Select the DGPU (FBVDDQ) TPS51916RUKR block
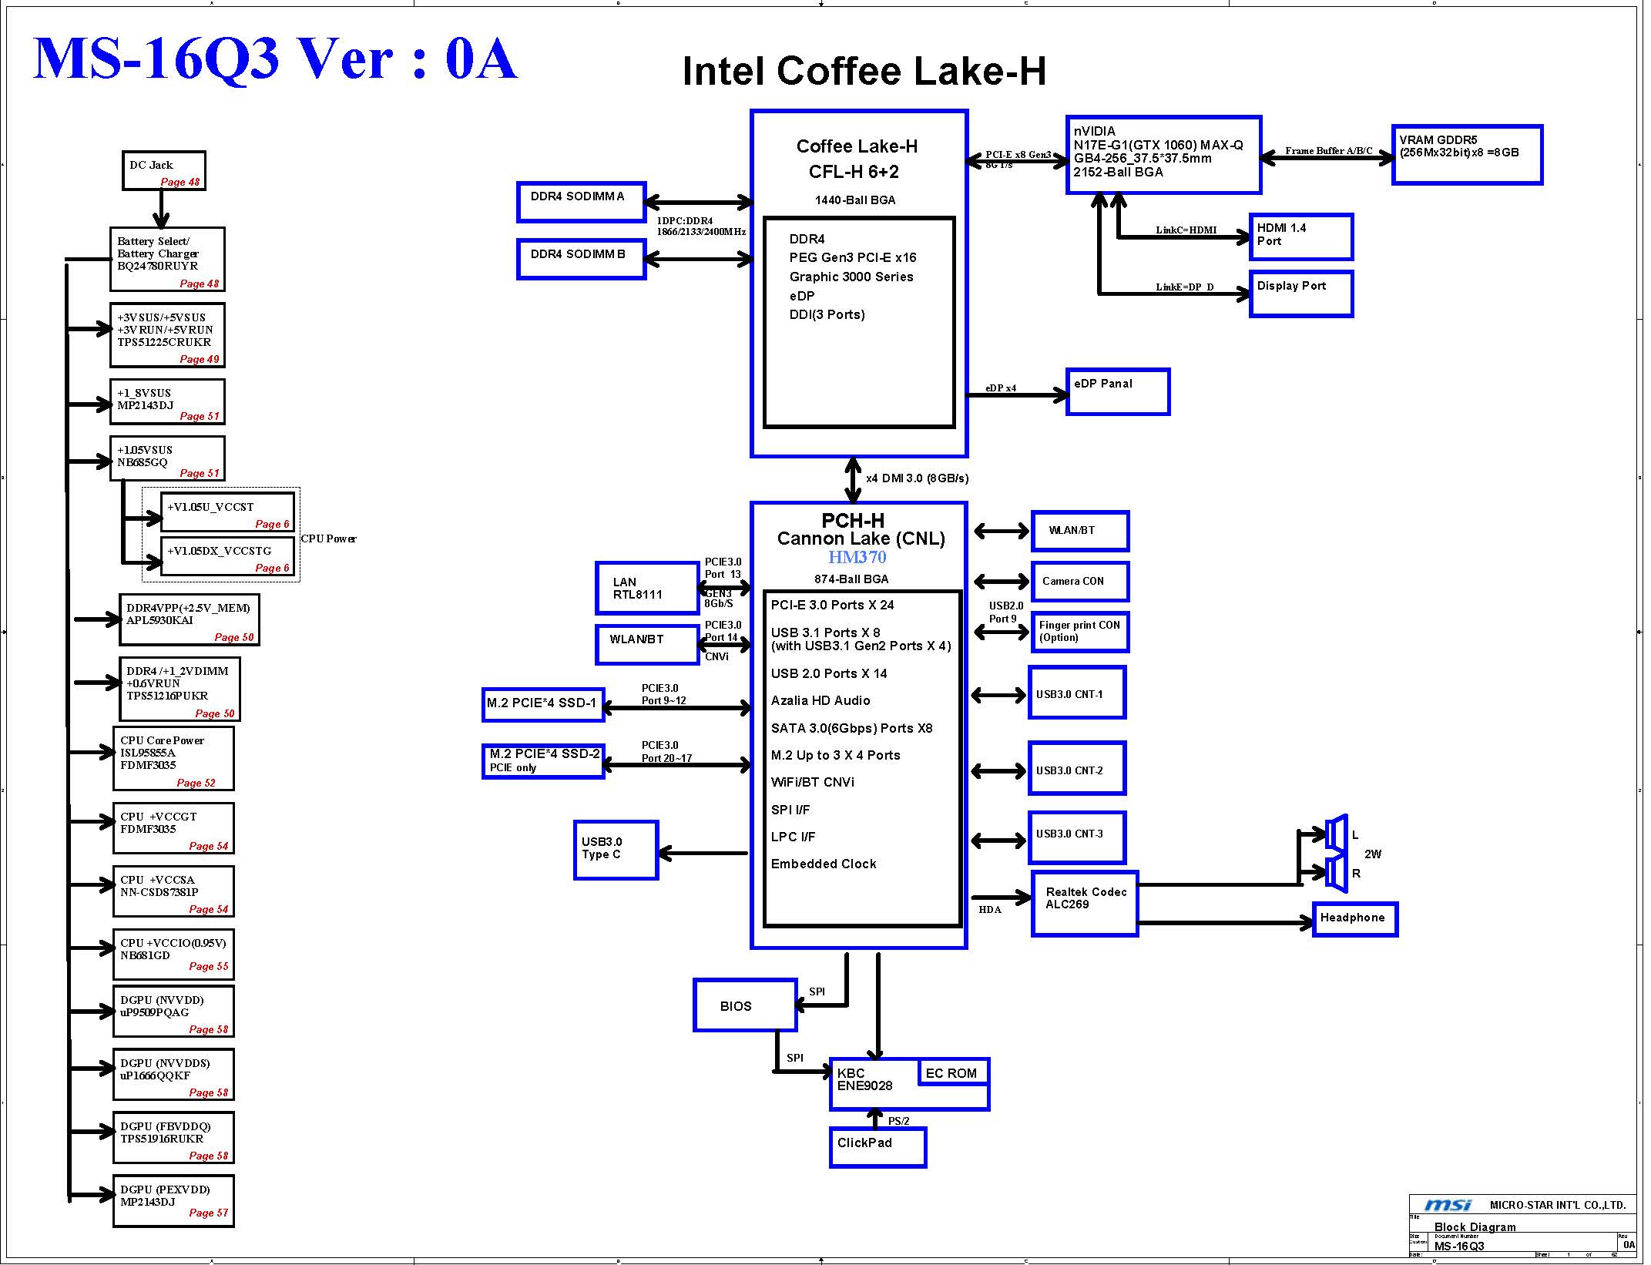The width and height of the screenshot is (1651, 1265). [173, 1137]
